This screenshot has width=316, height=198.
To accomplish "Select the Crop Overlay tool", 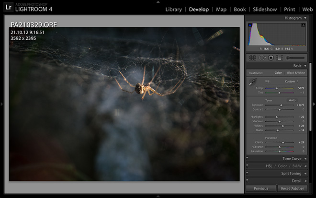I will pos(252,58).
